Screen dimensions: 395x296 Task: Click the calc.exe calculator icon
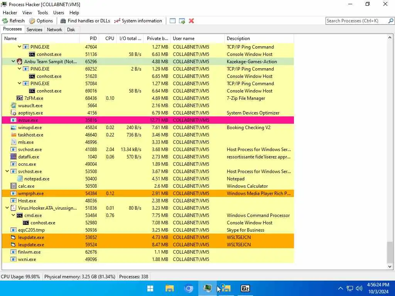(x=14, y=186)
